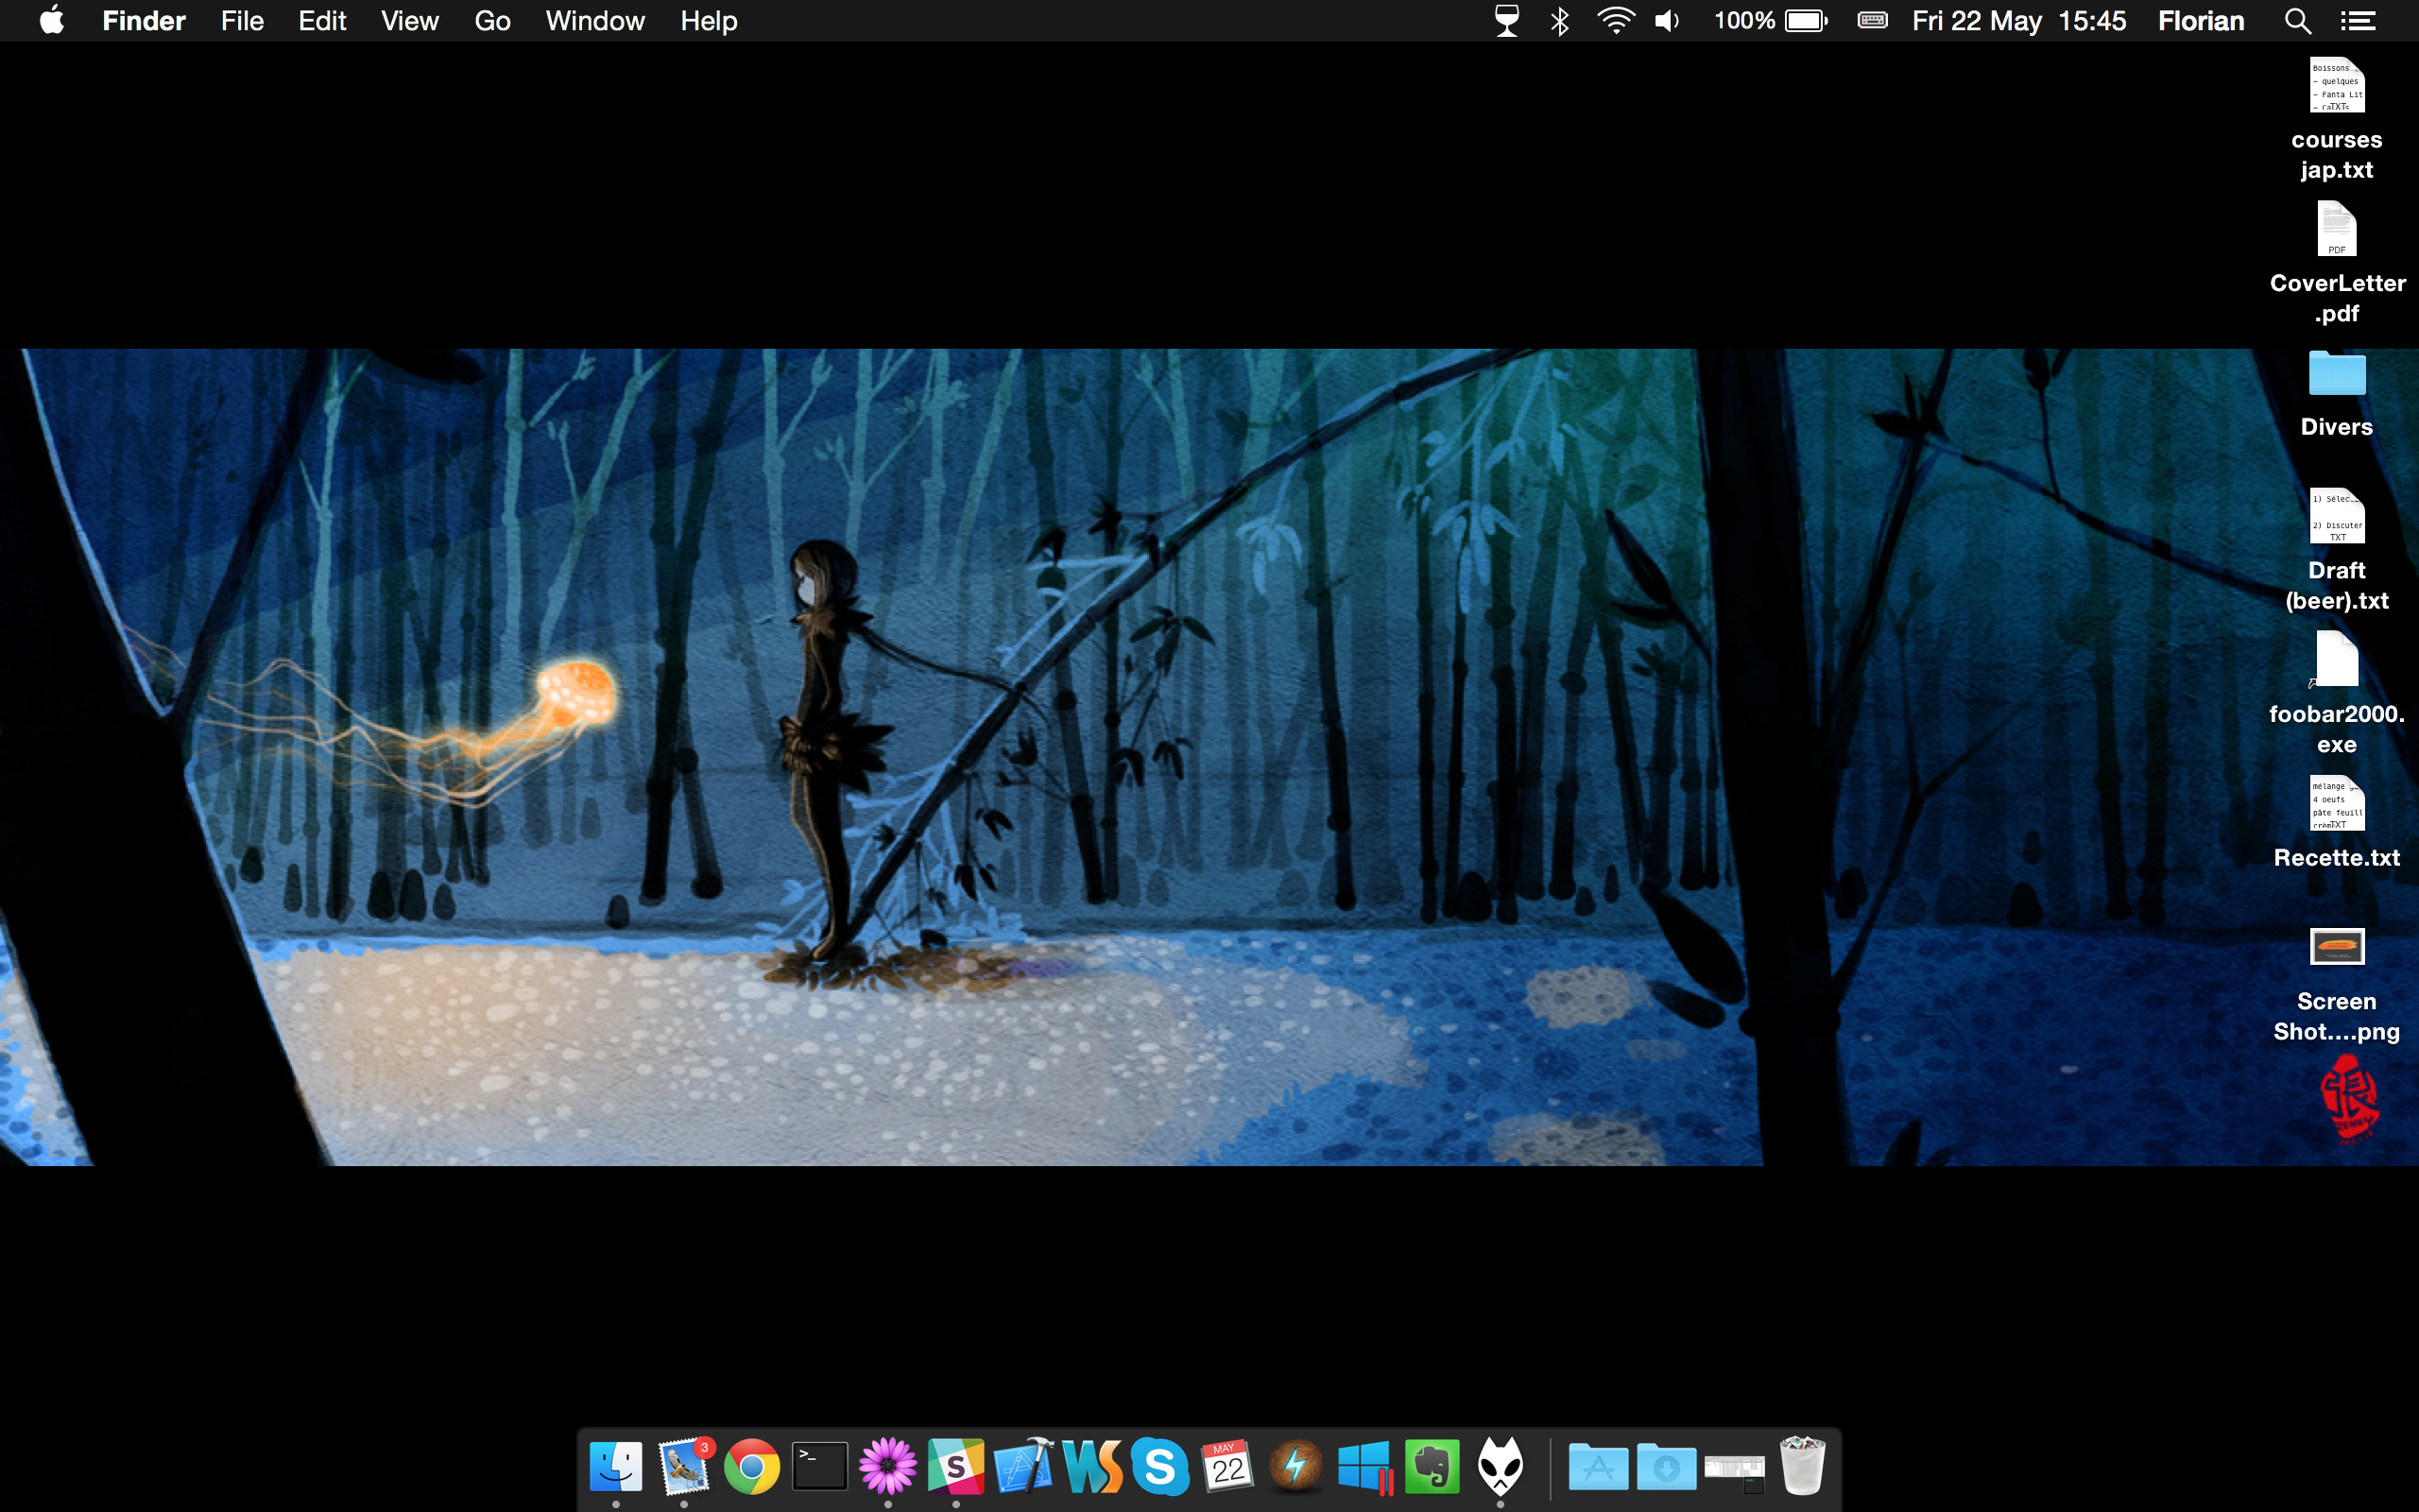This screenshot has height=1512, width=2419.
Task: Click the Calendar icon showing 22
Action: pyautogui.click(x=1227, y=1467)
